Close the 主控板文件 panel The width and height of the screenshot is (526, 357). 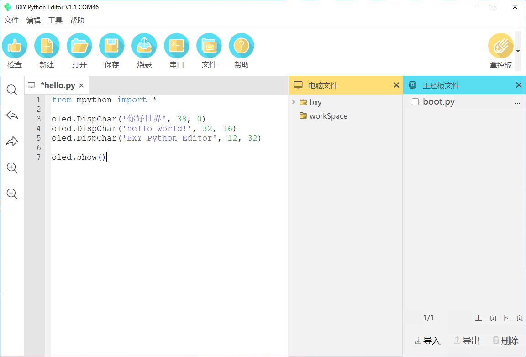[519, 85]
